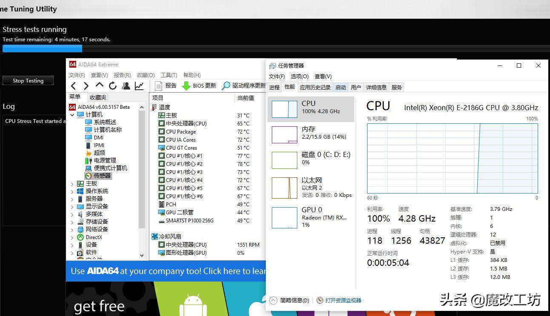The height and width of the screenshot is (316, 550).
Task: Open AIDA64 报告(R) menu
Action: coord(122,75)
